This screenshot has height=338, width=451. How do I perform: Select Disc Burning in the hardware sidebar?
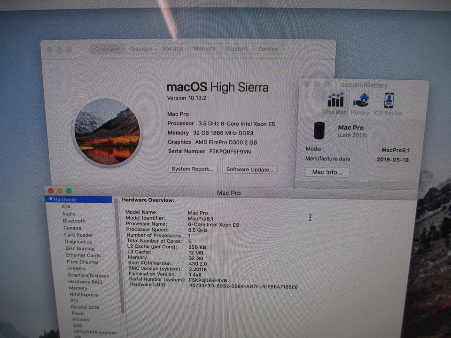tap(79, 248)
